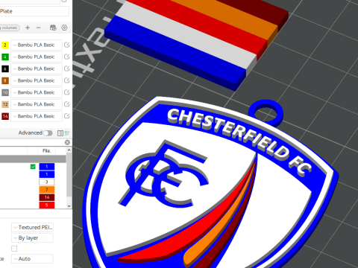This screenshot has height=268, width=358.
Task: Open the Textured PEI plate type dropdown
Action: [x=32, y=227]
